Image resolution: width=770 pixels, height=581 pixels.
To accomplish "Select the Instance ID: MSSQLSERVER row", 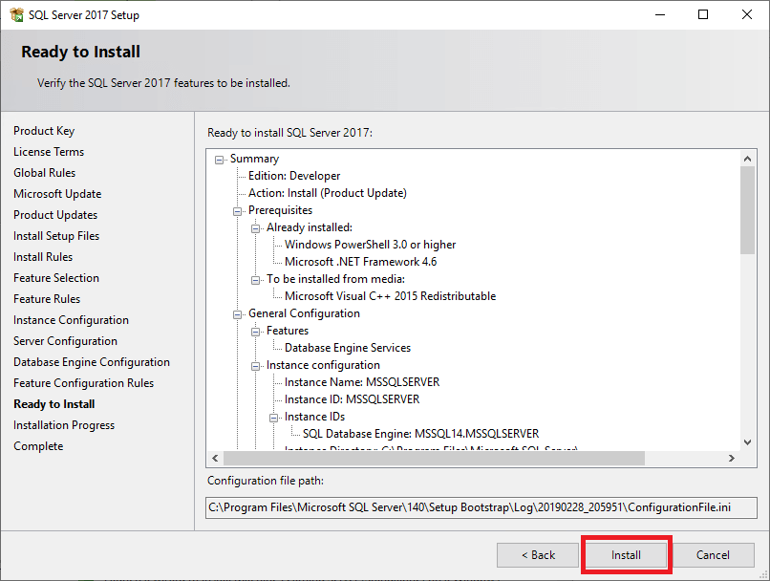I will point(353,399).
